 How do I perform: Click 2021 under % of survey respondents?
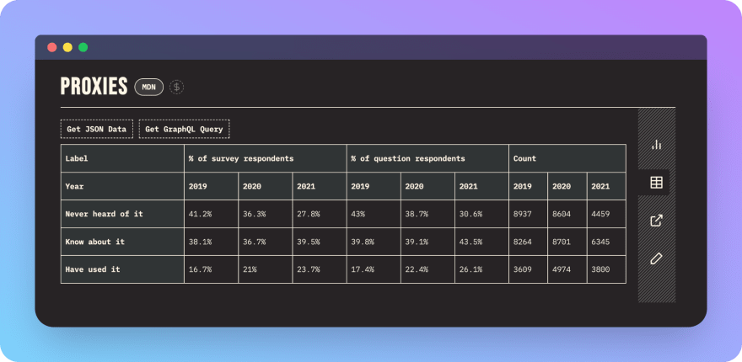[320, 186]
